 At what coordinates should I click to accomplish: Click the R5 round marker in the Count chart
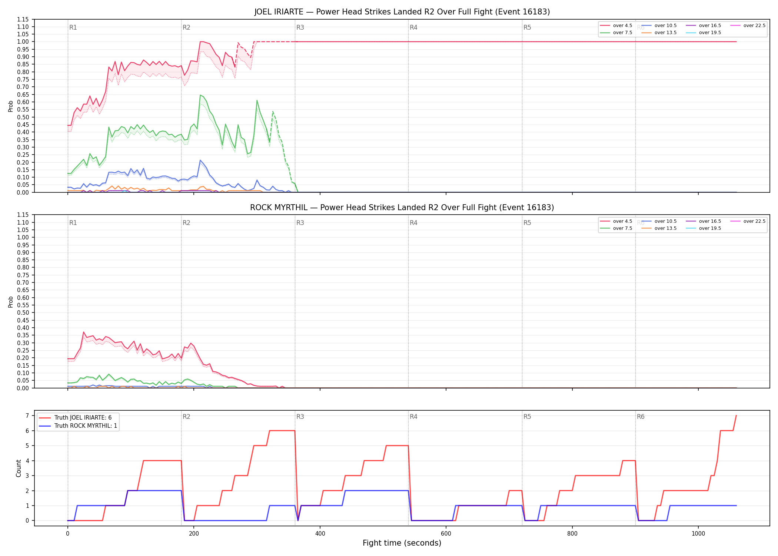click(527, 417)
